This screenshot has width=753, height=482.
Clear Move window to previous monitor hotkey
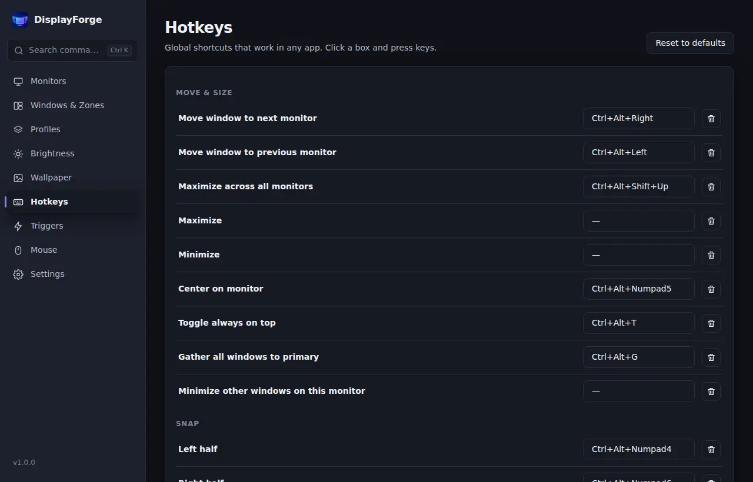pyautogui.click(x=711, y=153)
